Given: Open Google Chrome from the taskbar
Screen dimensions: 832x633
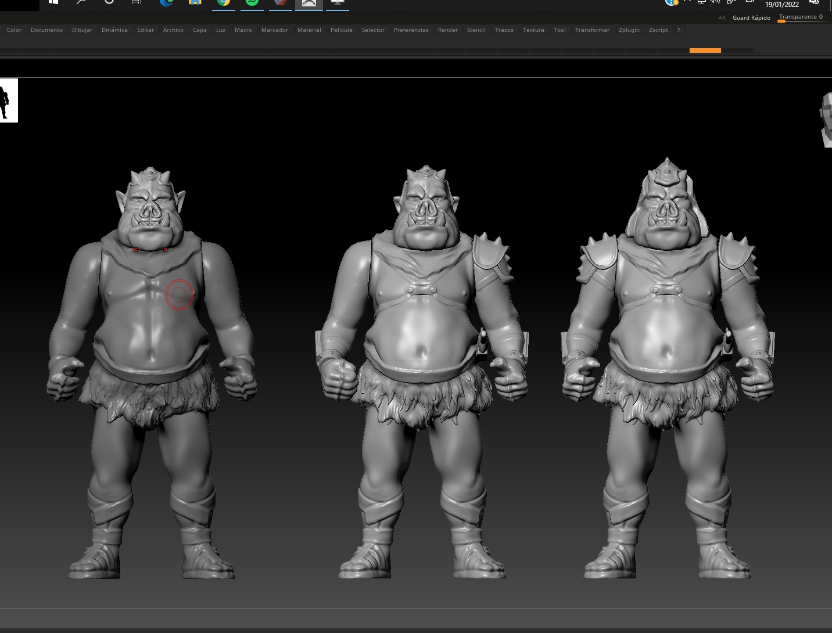Looking at the screenshot, I should click(x=224, y=3).
